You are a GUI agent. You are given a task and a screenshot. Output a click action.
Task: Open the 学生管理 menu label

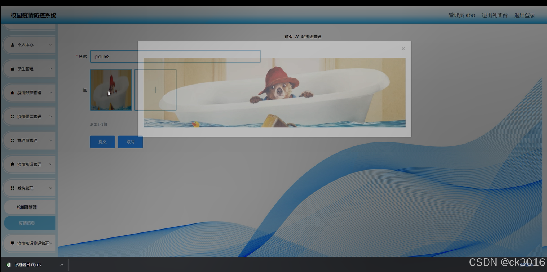click(x=25, y=69)
